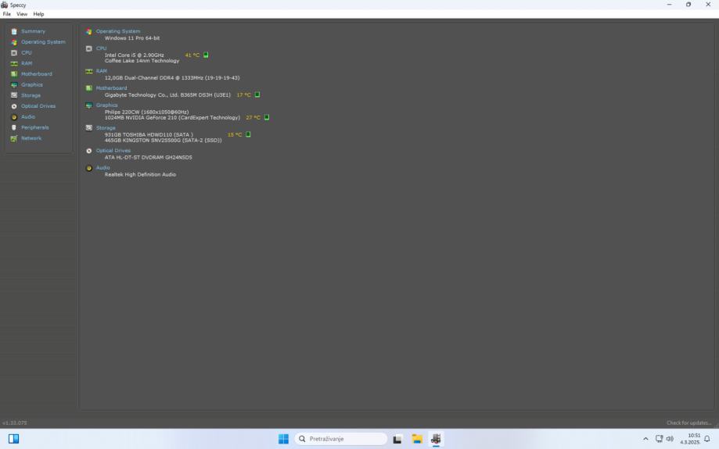Select CPU in the sidebar
Image resolution: width=719 pixels, height=449 pixels.
pos(26,52)
